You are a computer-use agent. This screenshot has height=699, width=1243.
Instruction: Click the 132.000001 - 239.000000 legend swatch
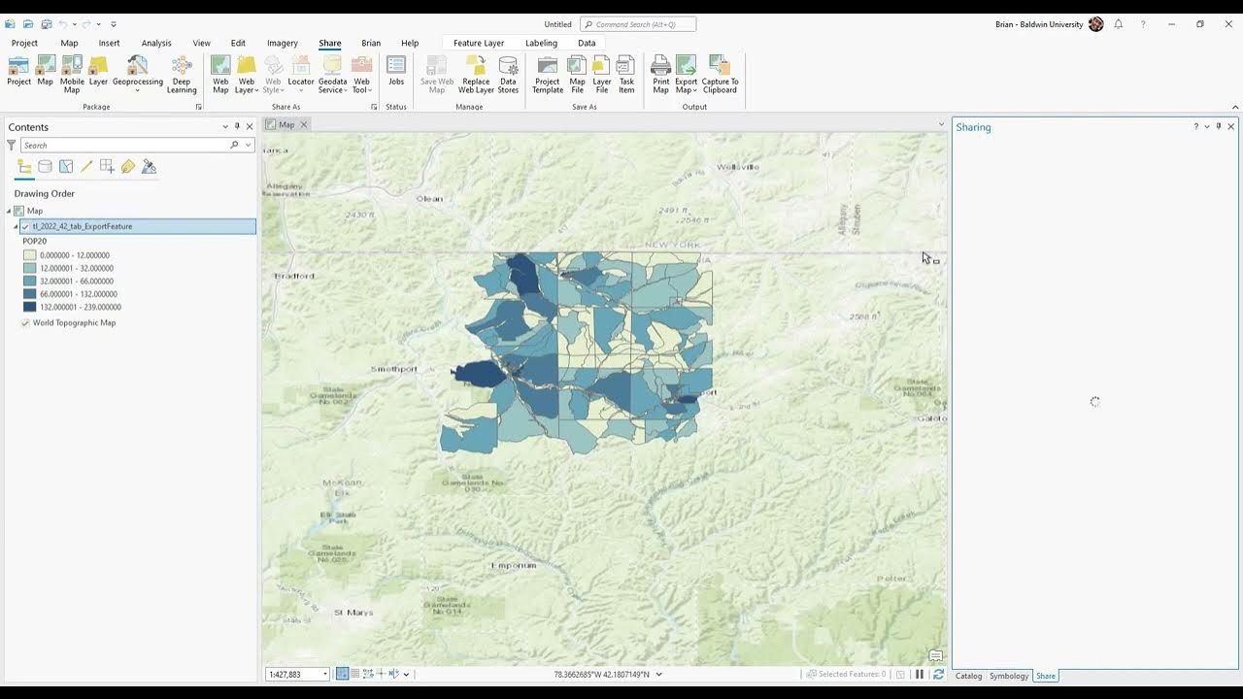click(30, 307)
